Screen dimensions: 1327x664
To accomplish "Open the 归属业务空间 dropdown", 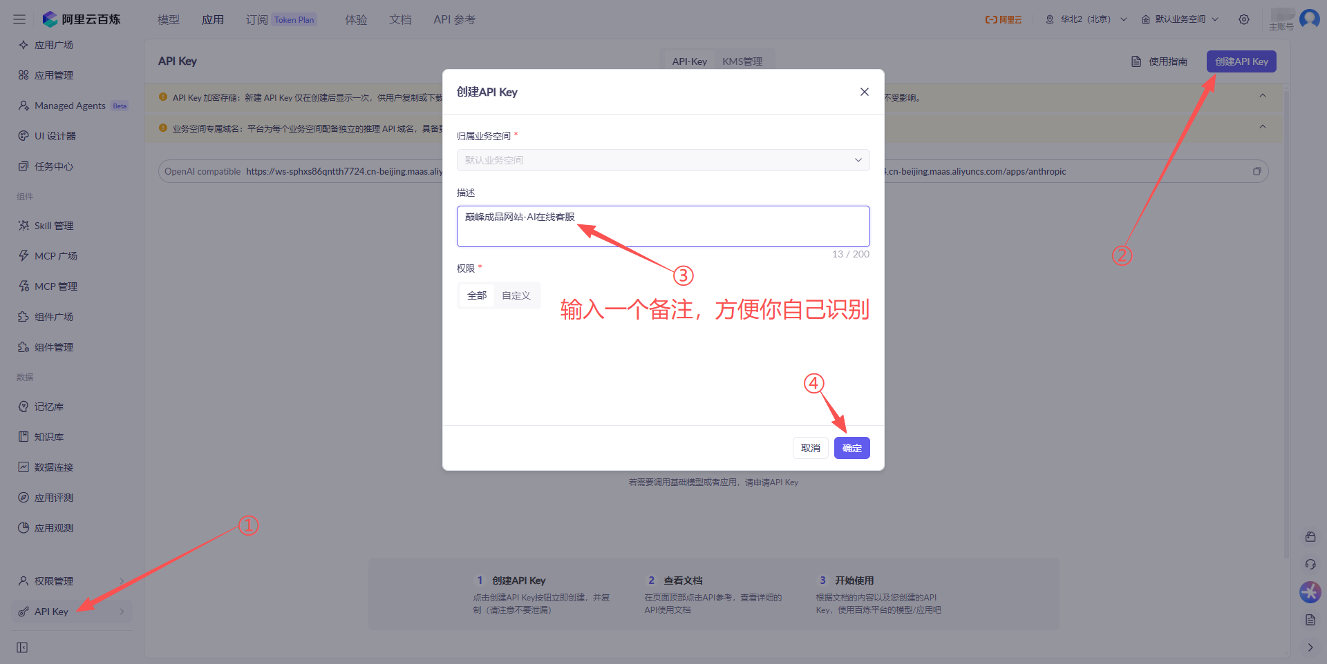I will [x=663, y=160].
